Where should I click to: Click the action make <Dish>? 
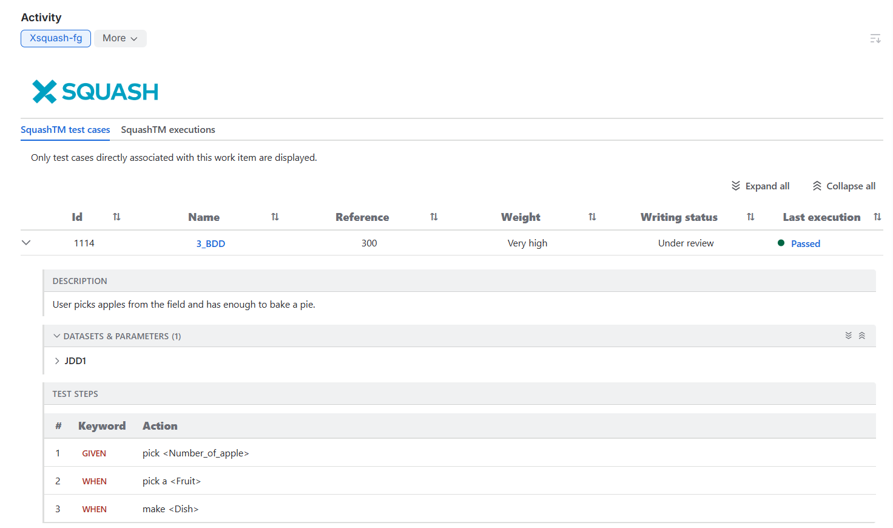pos(170,509)
